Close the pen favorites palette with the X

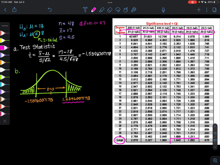pyautogui.click(x=5, y=121)
